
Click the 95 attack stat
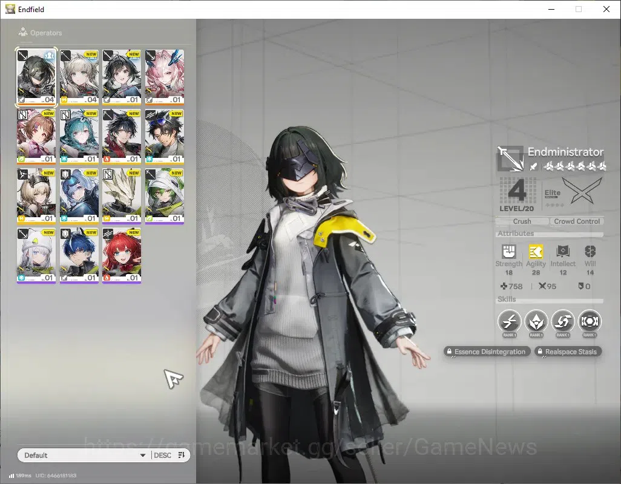coord(547,286)
